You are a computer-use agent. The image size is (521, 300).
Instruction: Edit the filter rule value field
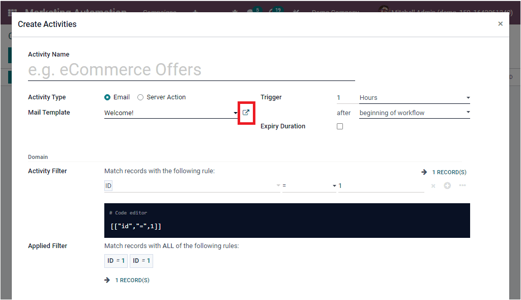[381, 186]
